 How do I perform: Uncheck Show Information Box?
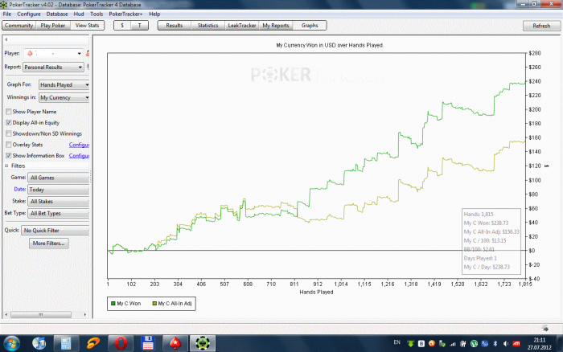pos(9,156)
